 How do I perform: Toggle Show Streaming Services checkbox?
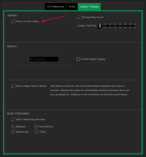click(x=13, y=119)
